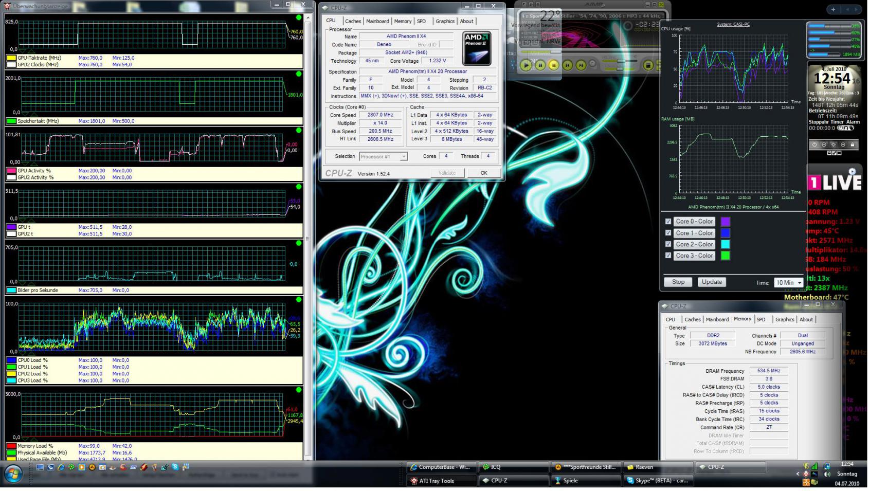Uncheck the Core 2 checkbox
Viewport: 869px width, 491px height.
(668, 244)
